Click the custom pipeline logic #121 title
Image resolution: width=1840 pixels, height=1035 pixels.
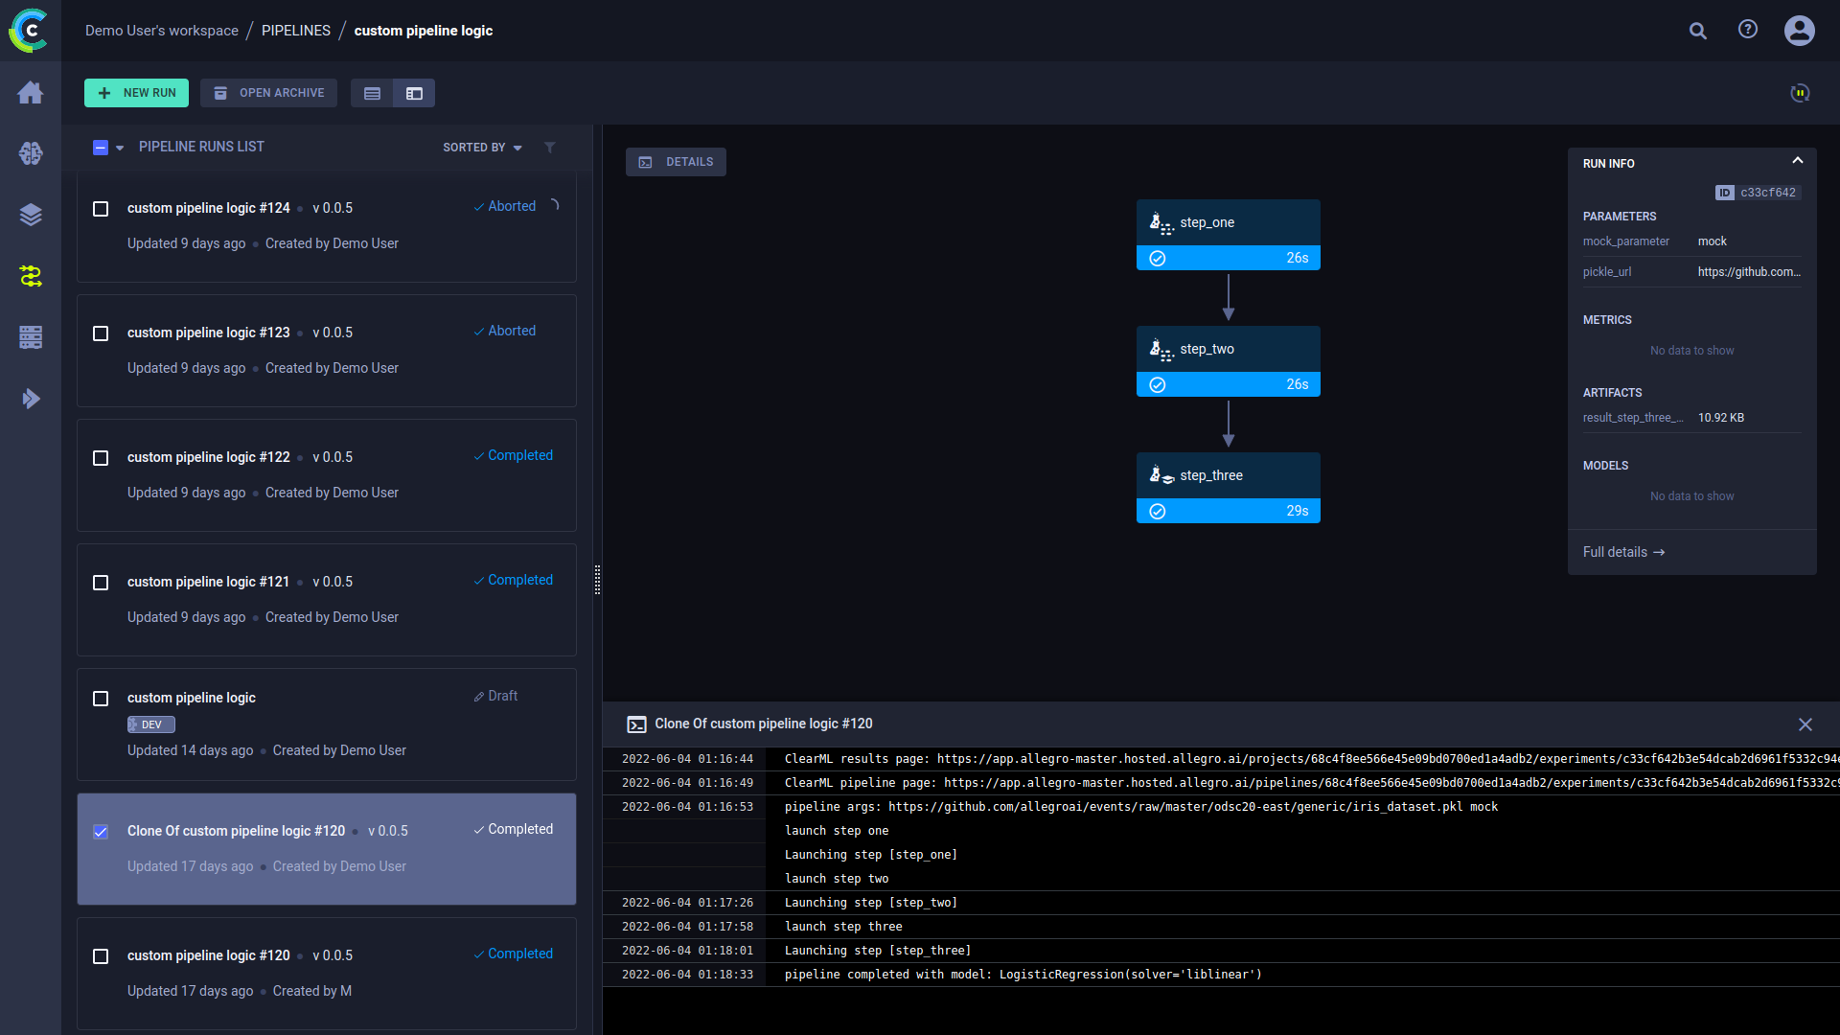click(x=208, y=582)
